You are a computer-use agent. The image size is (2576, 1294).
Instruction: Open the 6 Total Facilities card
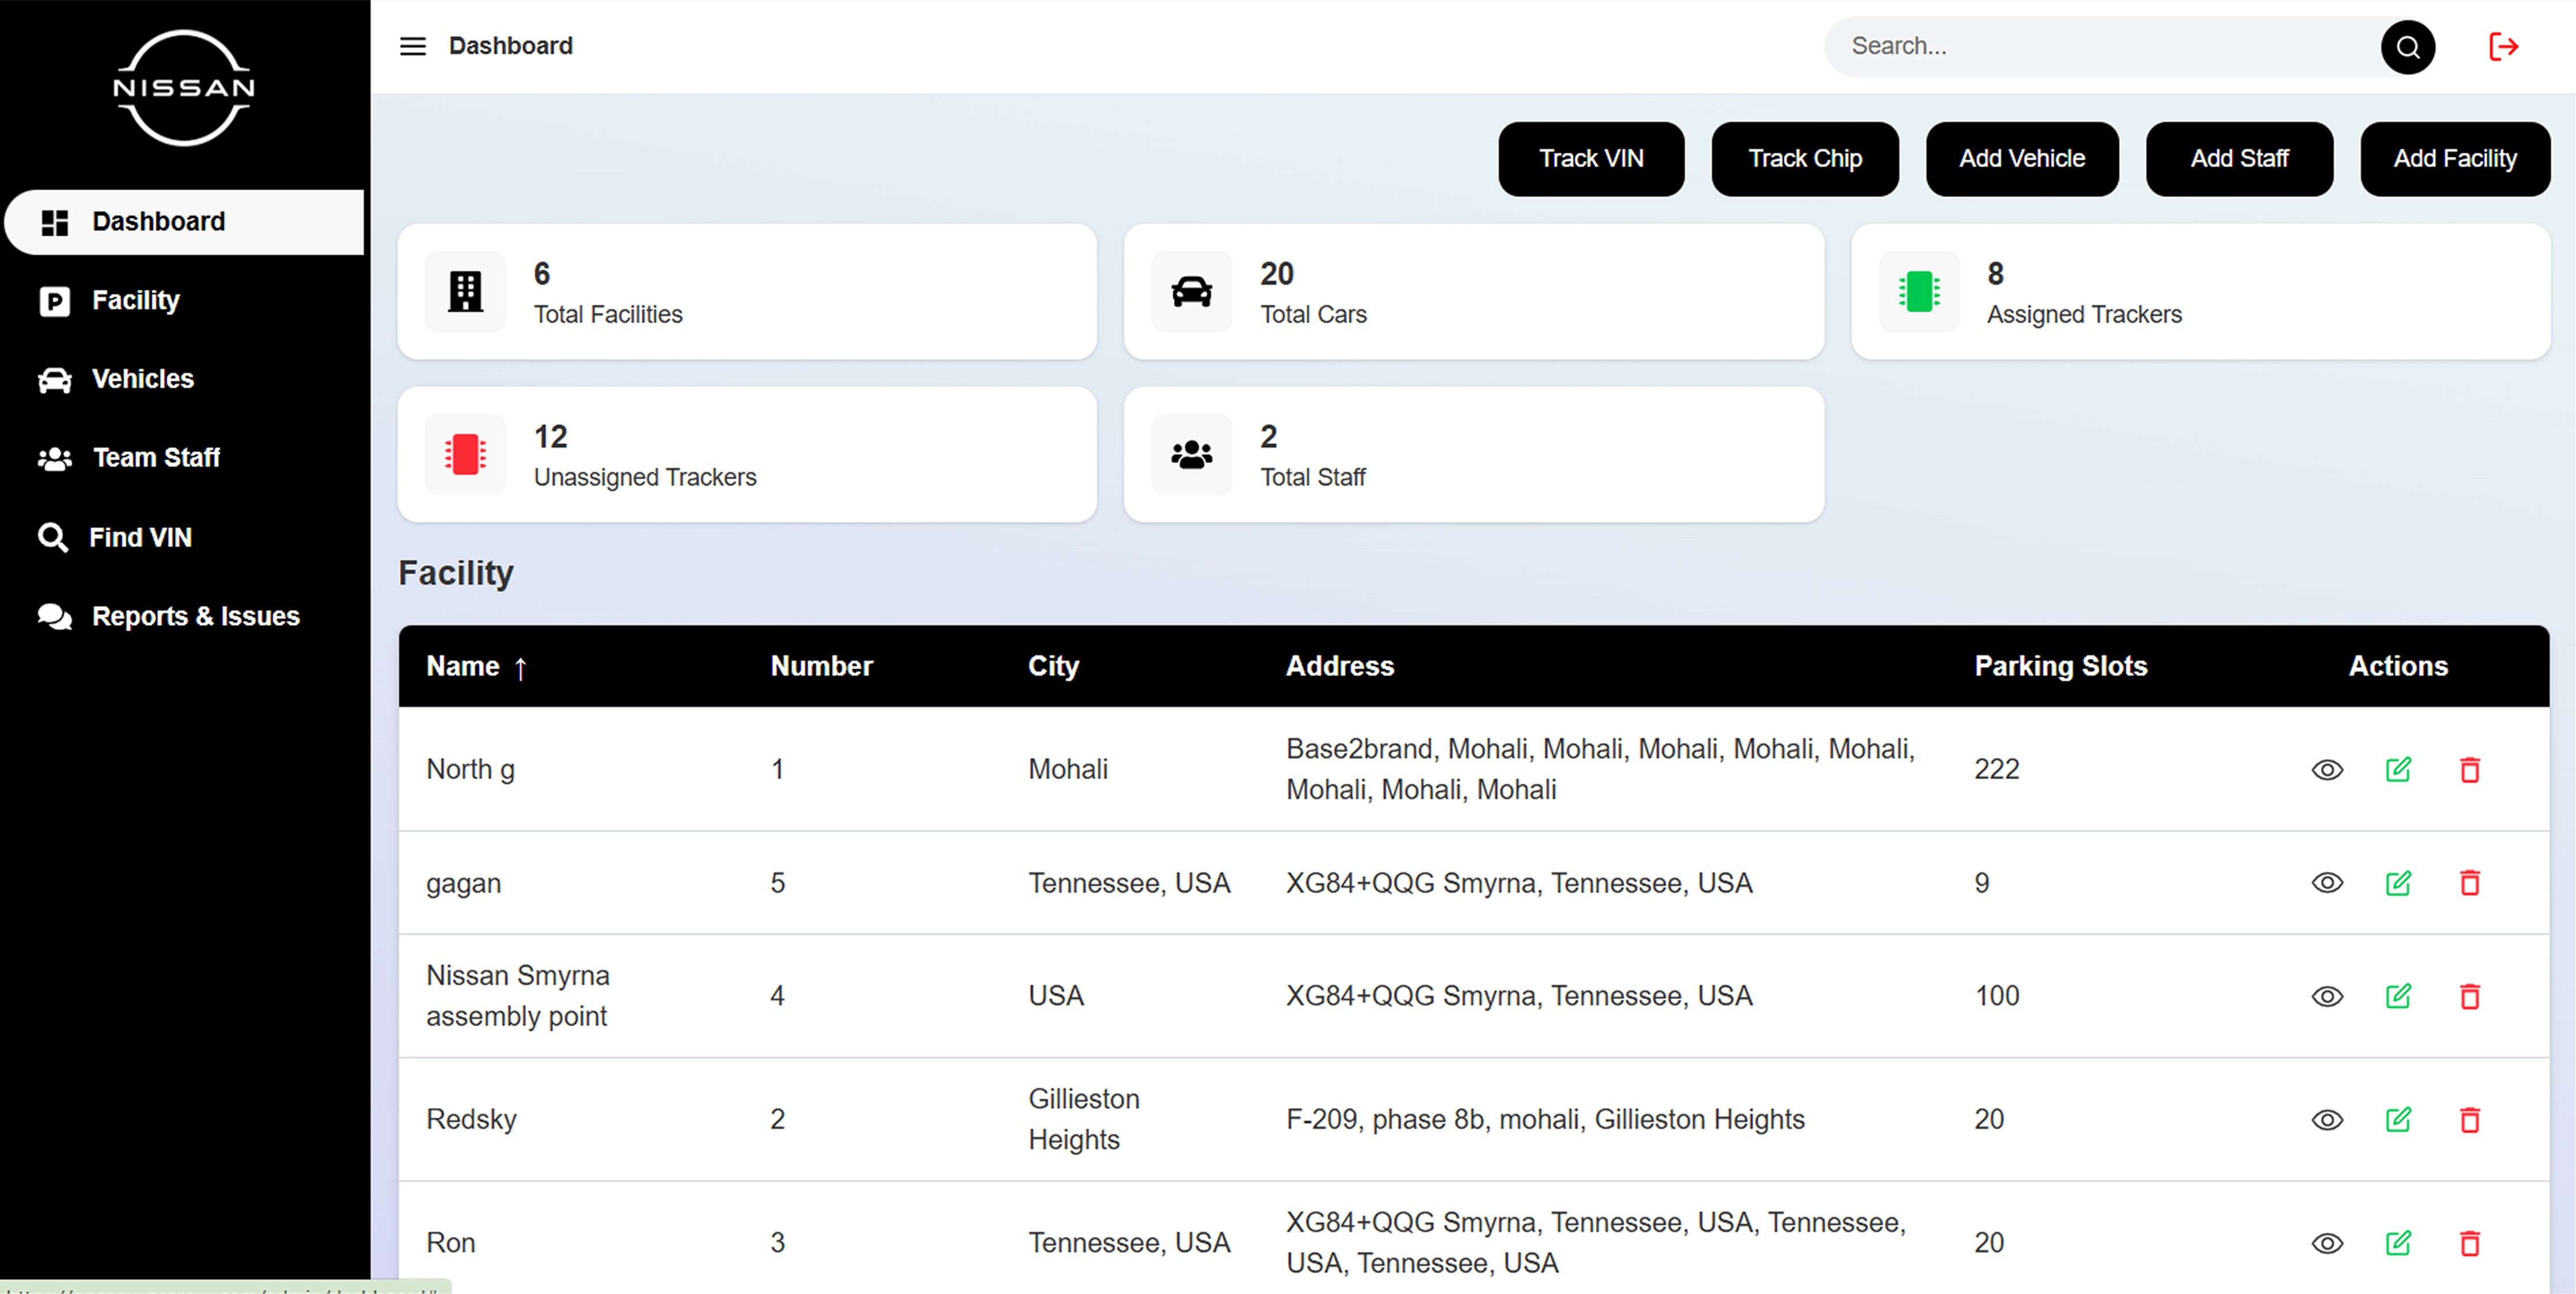(x=747, y=292)
